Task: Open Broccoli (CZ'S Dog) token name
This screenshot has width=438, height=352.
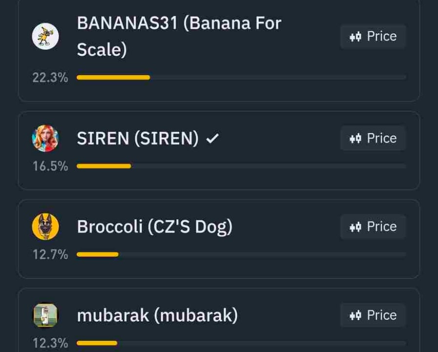Action: coord(154,227)
